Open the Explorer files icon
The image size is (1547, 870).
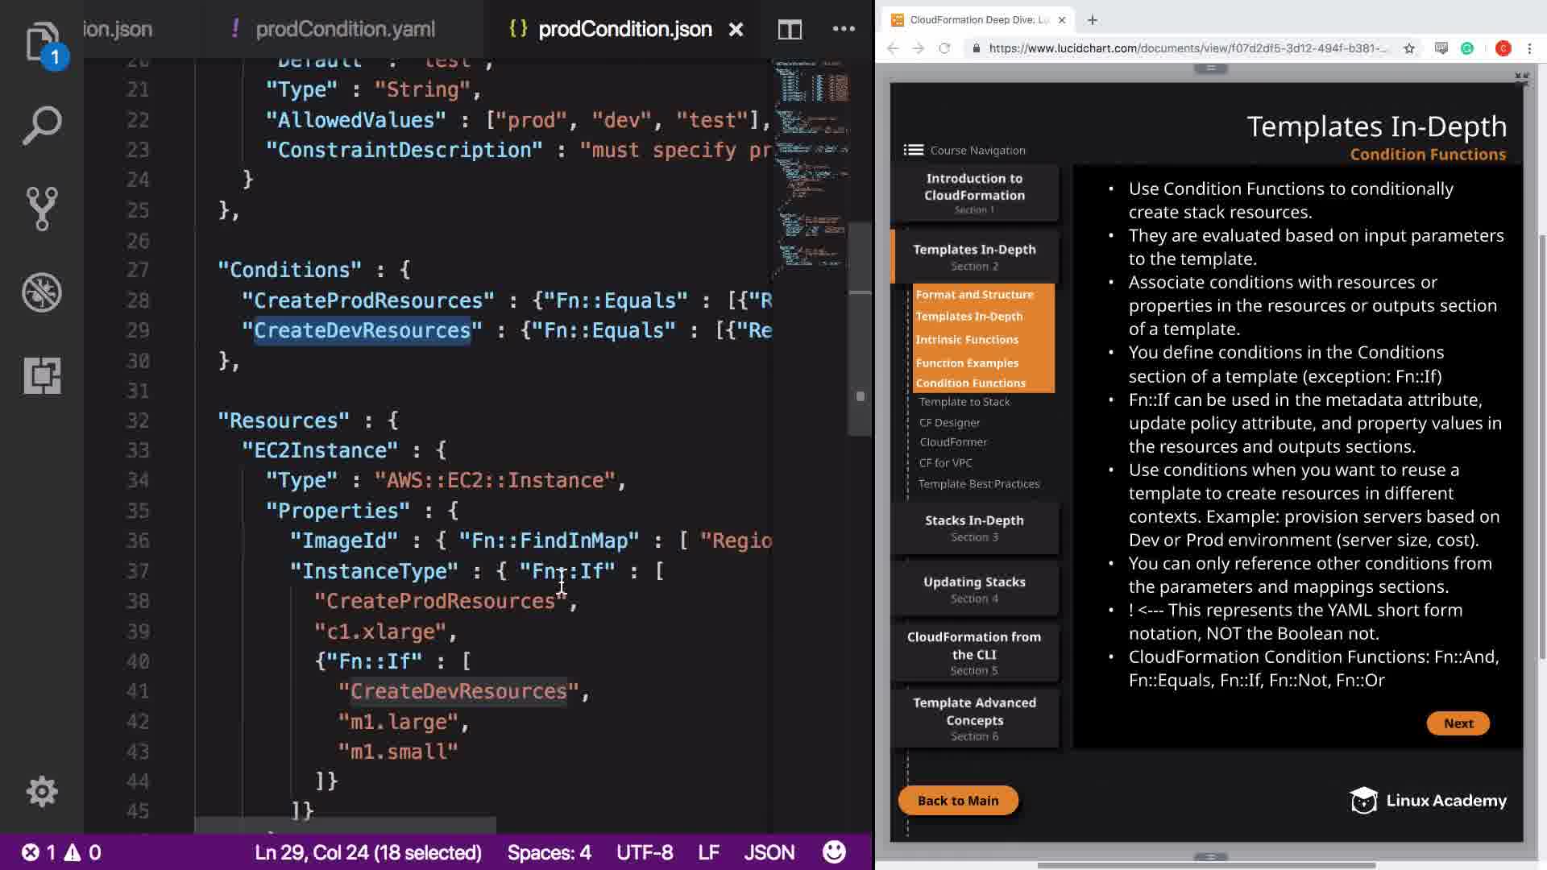[42, 42]
